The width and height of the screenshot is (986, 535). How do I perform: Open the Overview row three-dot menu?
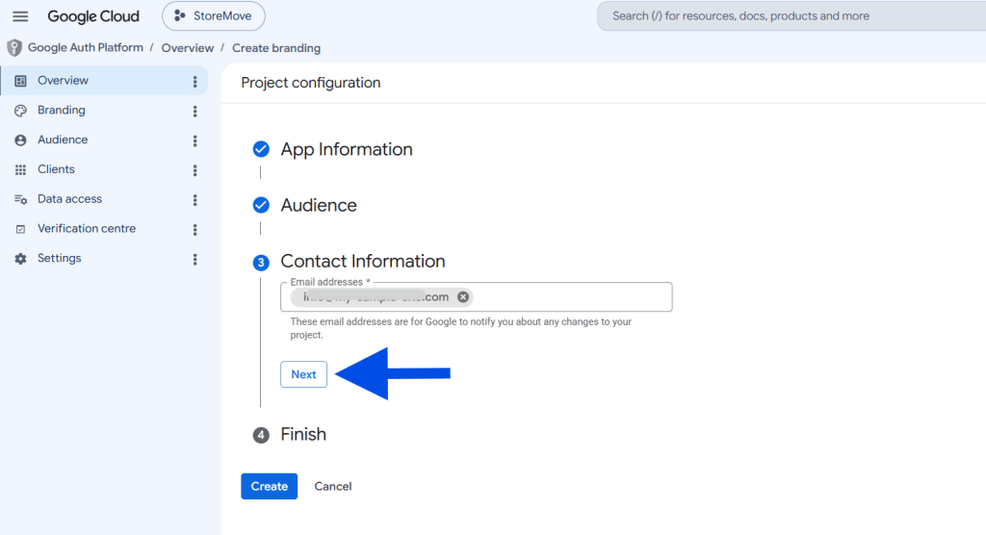[195, 81]
